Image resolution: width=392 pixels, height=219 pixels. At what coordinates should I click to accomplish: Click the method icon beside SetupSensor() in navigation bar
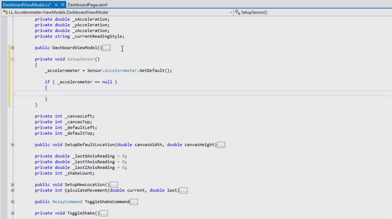click(x=238, y=12)
